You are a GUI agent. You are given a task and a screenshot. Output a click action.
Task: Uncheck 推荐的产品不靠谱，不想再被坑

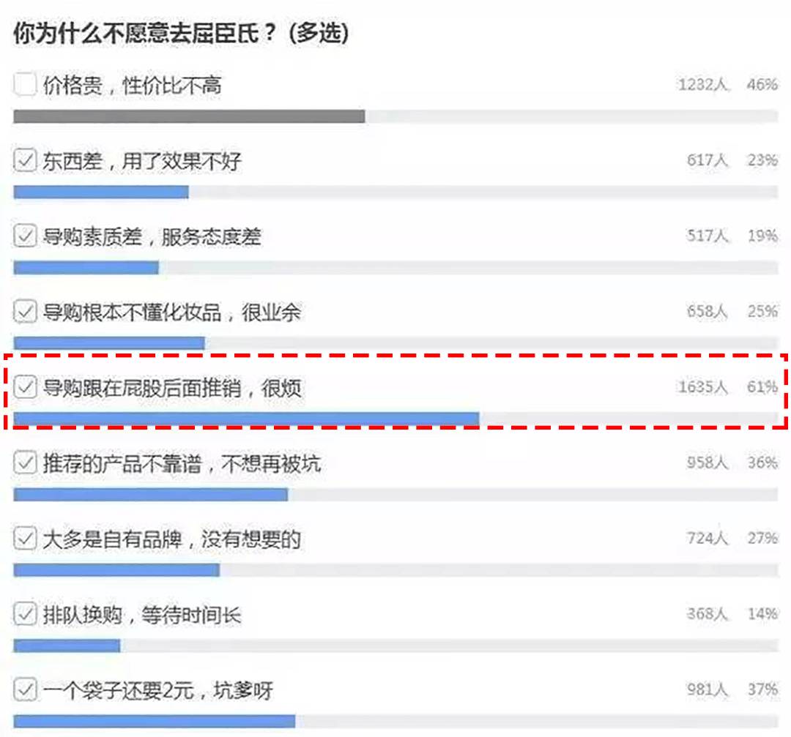[25, 463]
